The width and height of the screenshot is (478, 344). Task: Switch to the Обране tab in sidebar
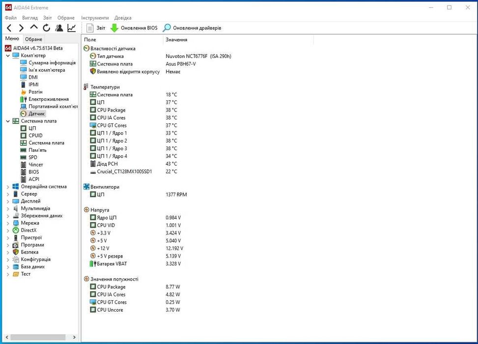tap(33, 39)
